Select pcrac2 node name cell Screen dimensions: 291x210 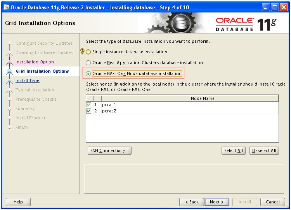coord(190,111)
